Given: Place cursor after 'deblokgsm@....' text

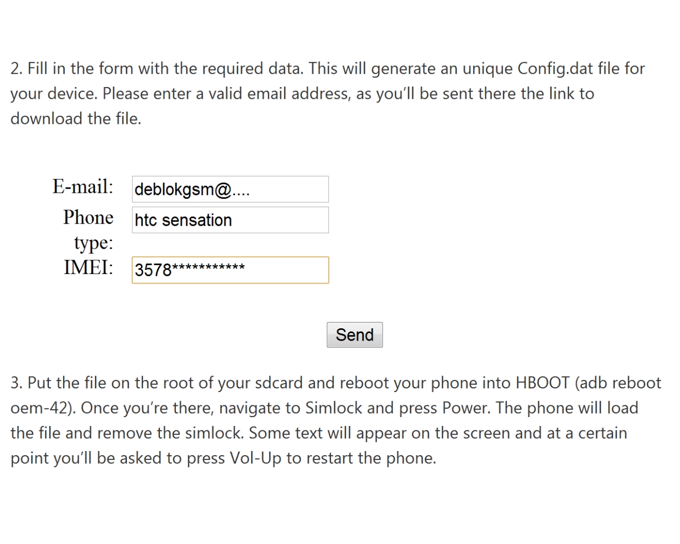Looking at the screenshot, I should pyautogui.click(x=251, y=190).
